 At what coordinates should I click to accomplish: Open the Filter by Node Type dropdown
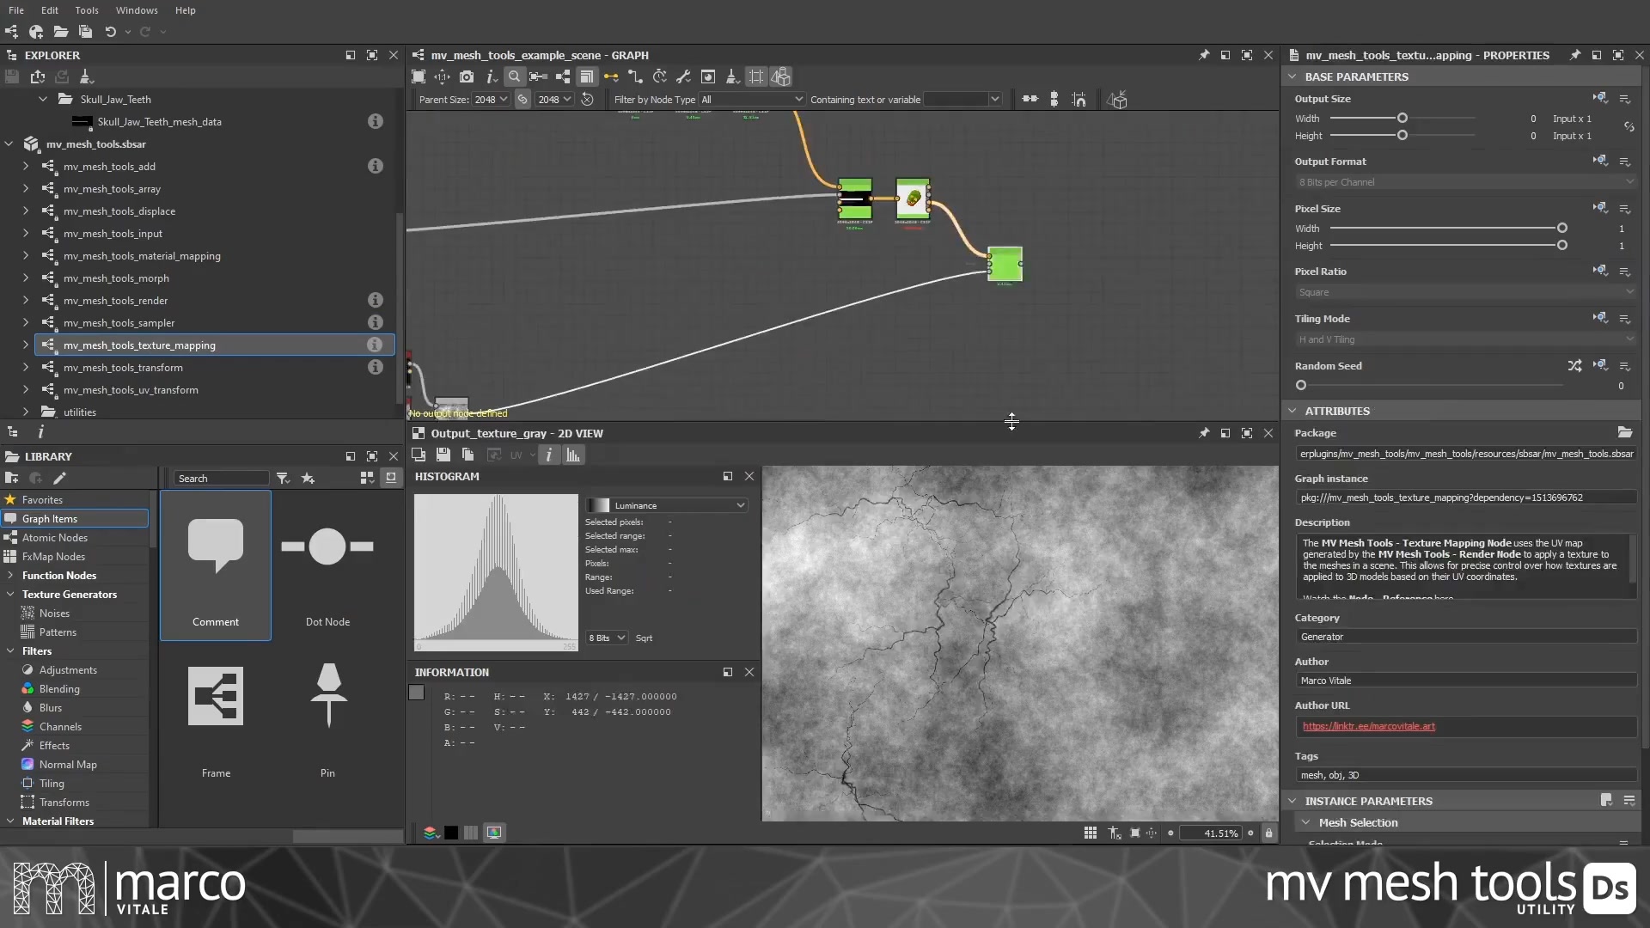tap(752, 100)
